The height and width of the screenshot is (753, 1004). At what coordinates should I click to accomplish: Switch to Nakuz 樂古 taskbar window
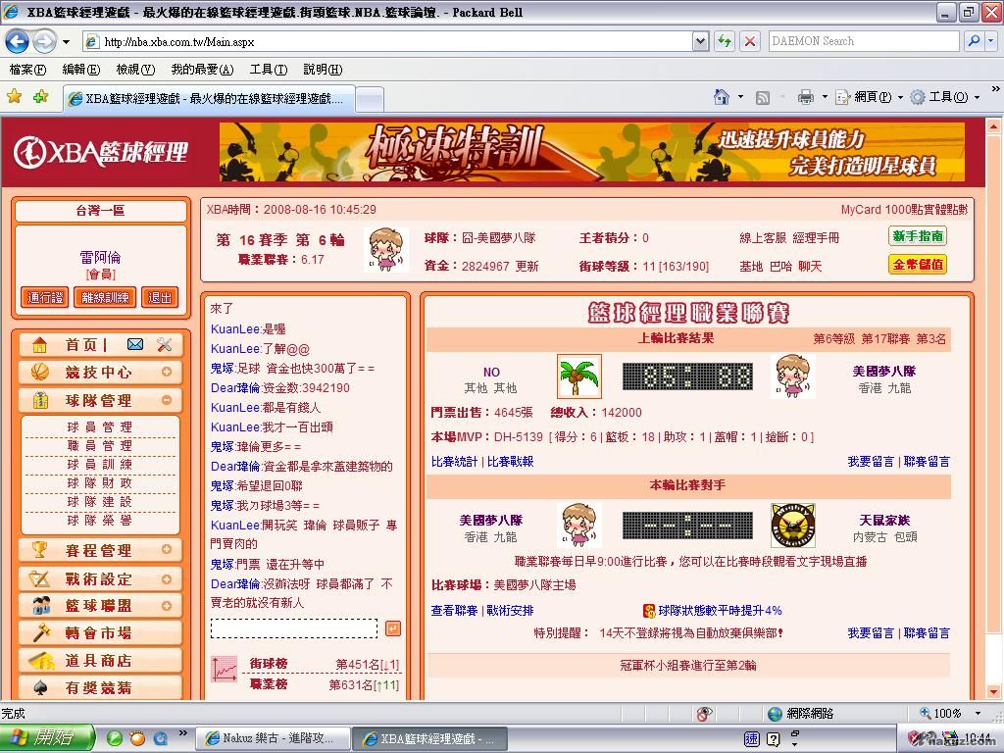[x=273, y=739]
